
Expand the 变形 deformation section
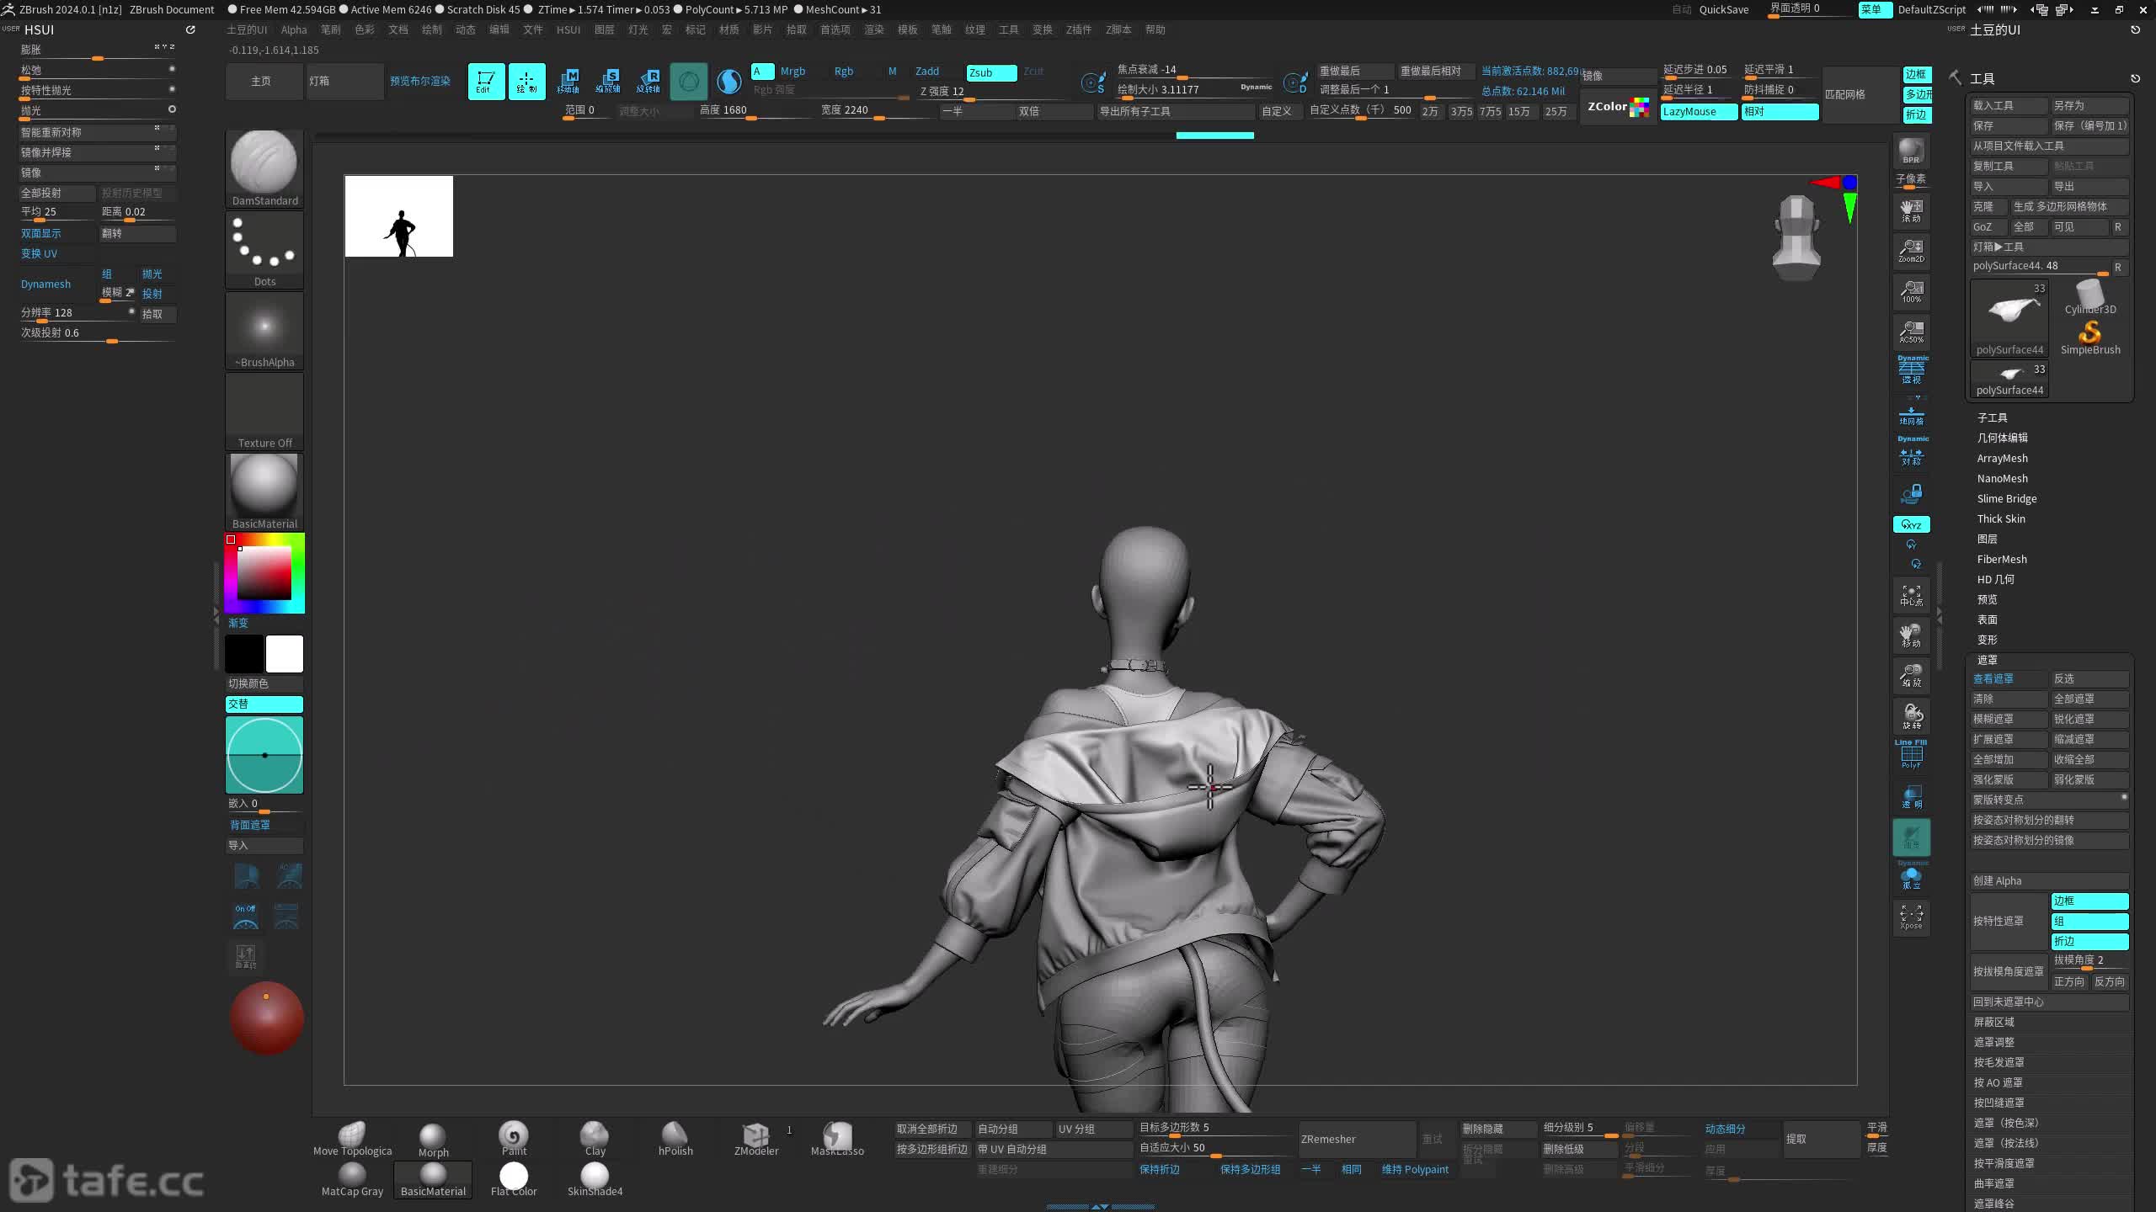coord(1987,640)
